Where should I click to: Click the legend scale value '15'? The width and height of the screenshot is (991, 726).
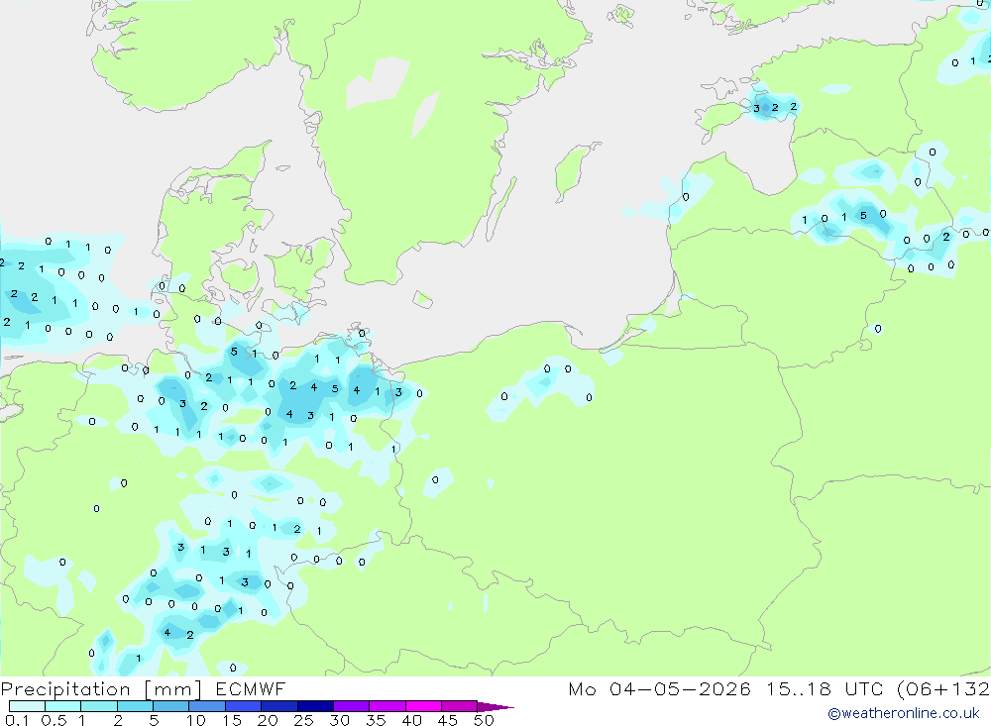(x=232, y=720)
